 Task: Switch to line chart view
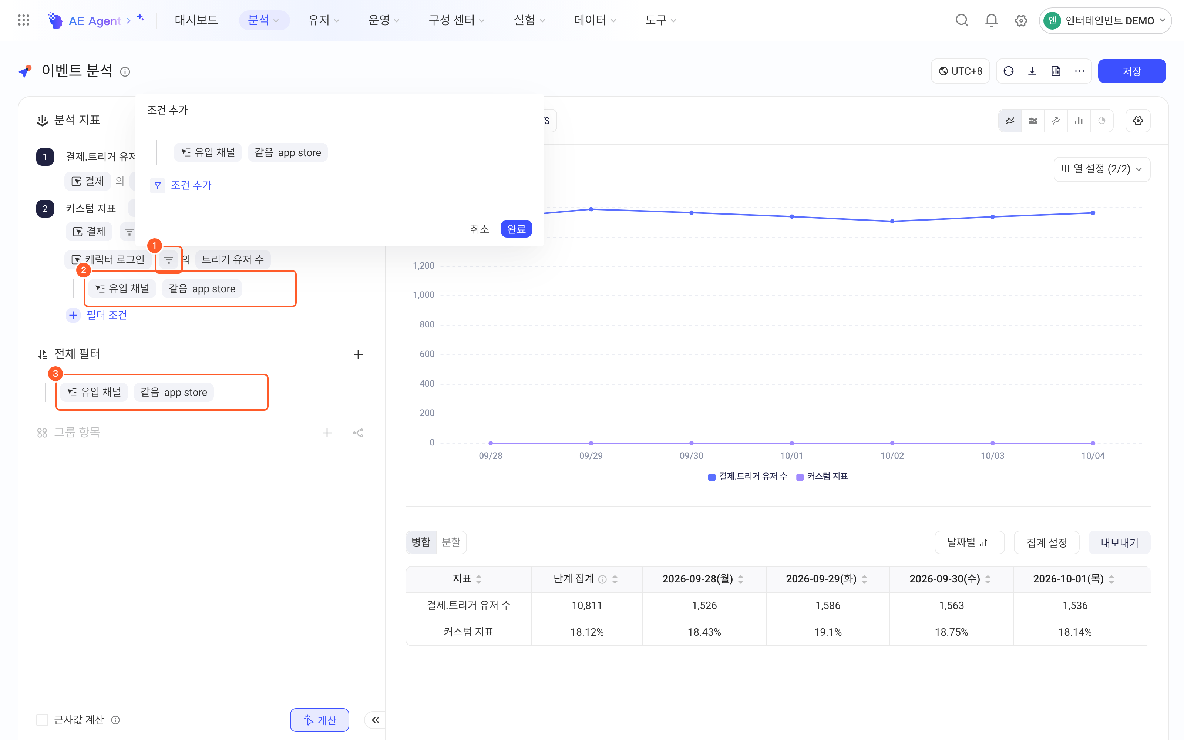tap(1010, 120)
